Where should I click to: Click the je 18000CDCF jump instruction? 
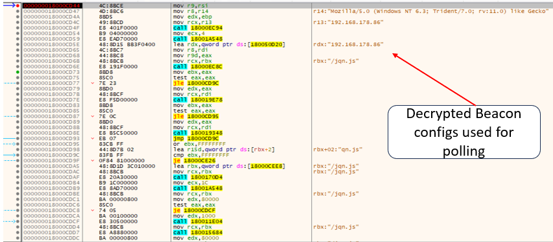point(195,211)
